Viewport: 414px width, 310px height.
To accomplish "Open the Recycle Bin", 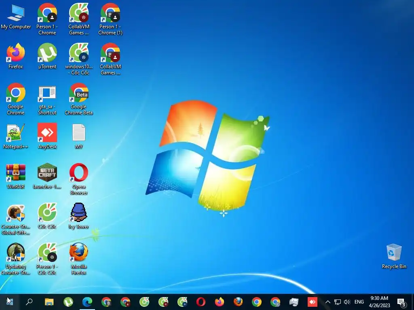I will [394, 256].
